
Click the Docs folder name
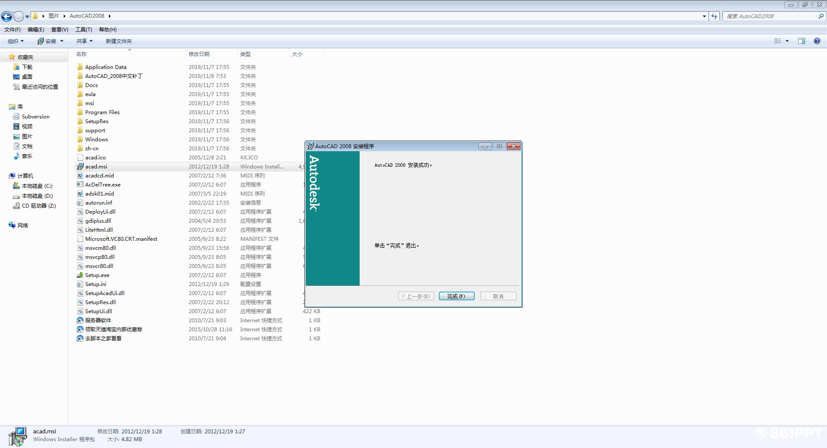point(91,85)
